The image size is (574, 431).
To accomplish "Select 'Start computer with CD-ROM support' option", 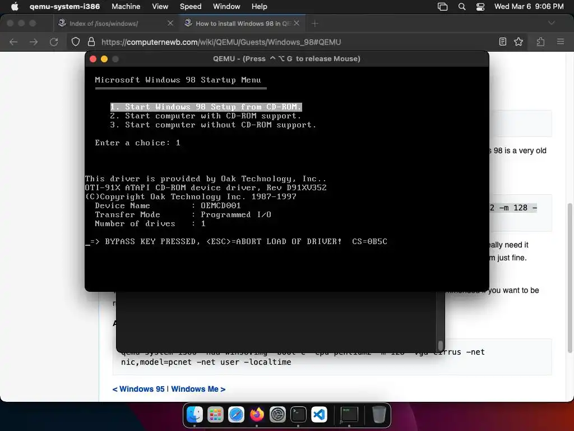I will coord(205,116).
